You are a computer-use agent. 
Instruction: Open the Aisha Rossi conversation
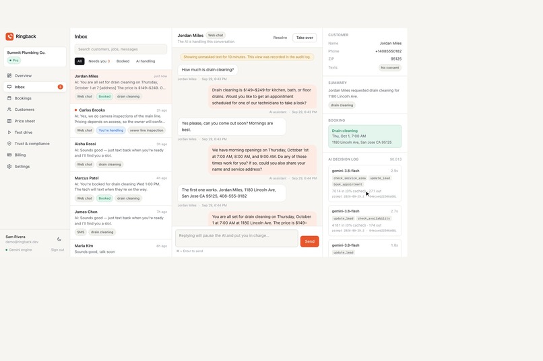pyautogui.click(x=121, y=155)
